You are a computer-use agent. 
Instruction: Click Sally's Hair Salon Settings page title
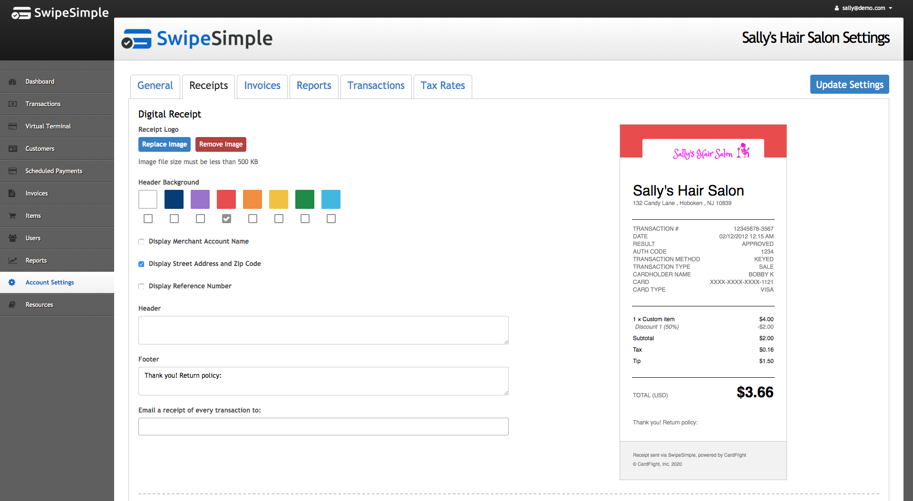click(x=816, y=38)
